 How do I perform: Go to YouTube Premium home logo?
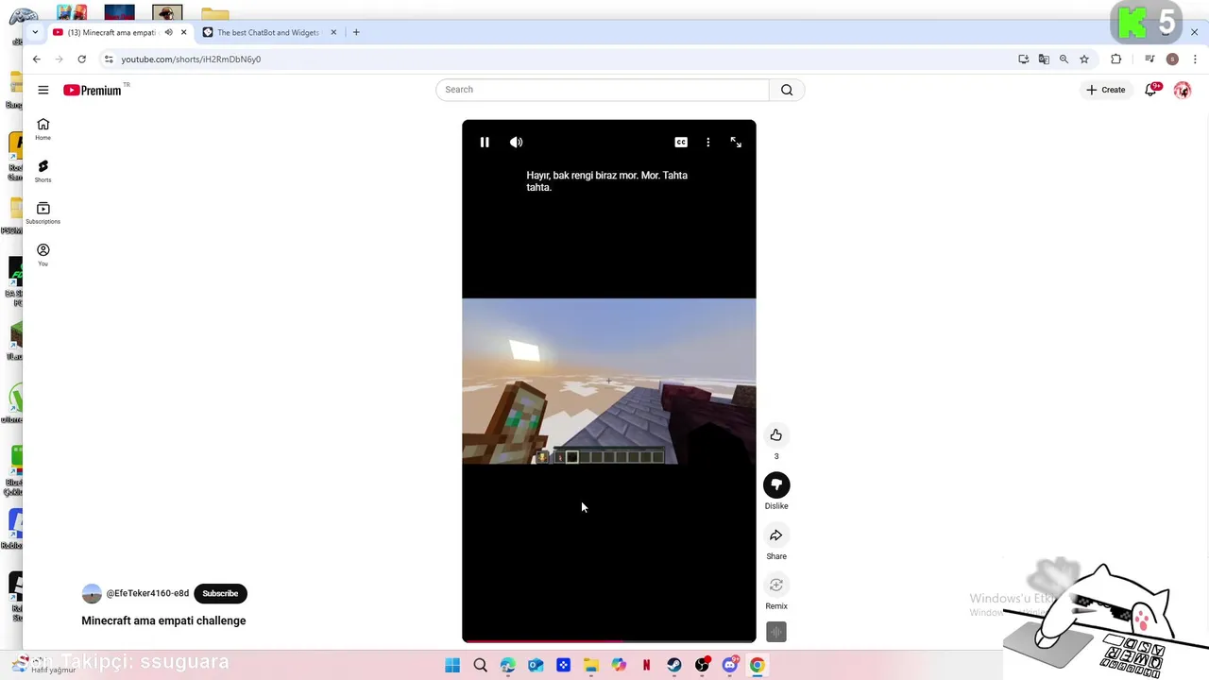click(94, 90)
